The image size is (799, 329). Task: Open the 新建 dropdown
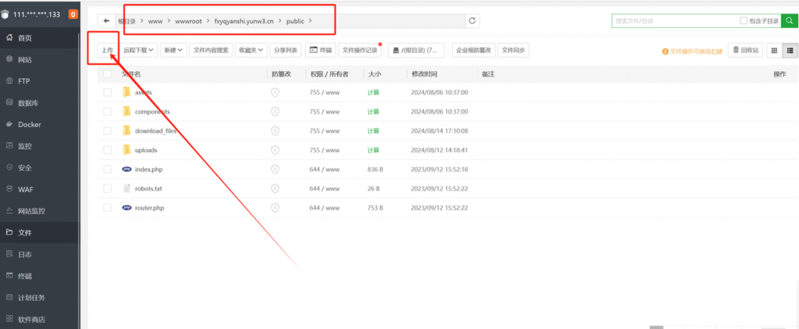click(x=173, y=50)
